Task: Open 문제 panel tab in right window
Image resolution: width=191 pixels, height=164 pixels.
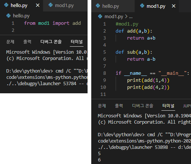Action: click(x=102, y=106)
